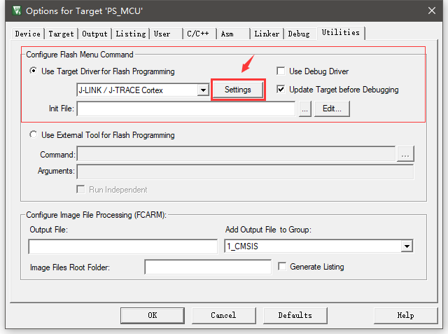This screenshot has height=334, width=448.
Task: Go to the User tab
Action: pos(167,34)
